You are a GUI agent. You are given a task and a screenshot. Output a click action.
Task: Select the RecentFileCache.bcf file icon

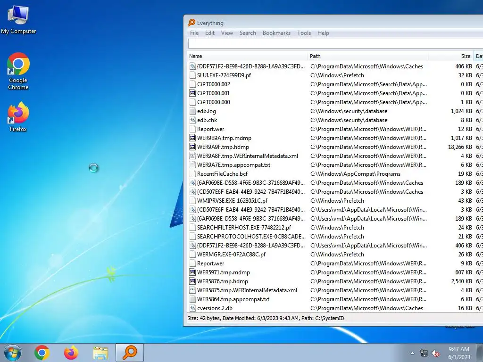192,173
